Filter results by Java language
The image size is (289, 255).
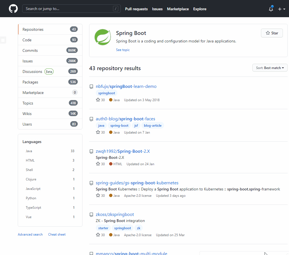pos(50,151)
